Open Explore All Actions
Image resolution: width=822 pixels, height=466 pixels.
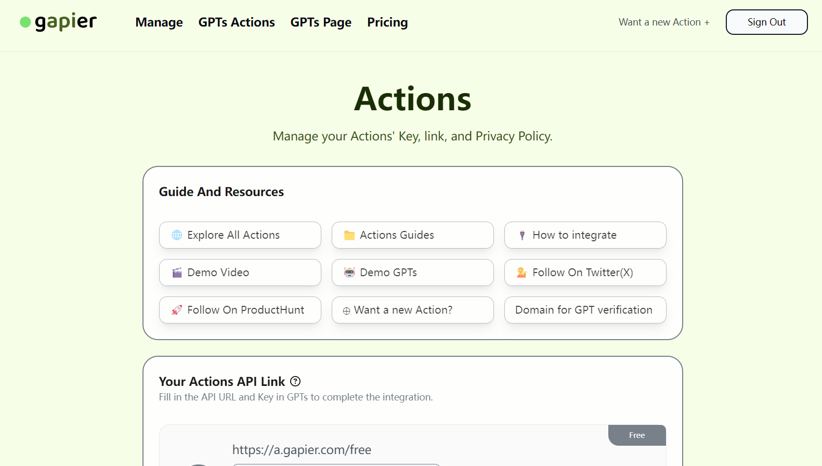(240, 235)
